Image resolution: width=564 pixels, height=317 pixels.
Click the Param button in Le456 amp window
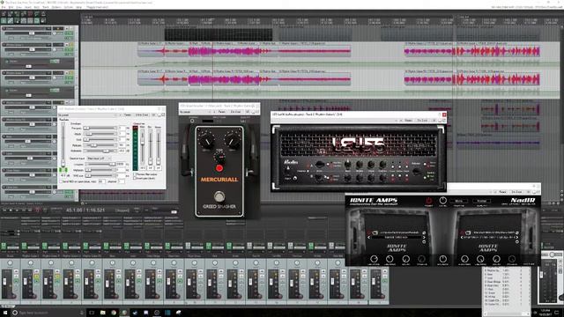pyautogui.click(x=408, y=121)
